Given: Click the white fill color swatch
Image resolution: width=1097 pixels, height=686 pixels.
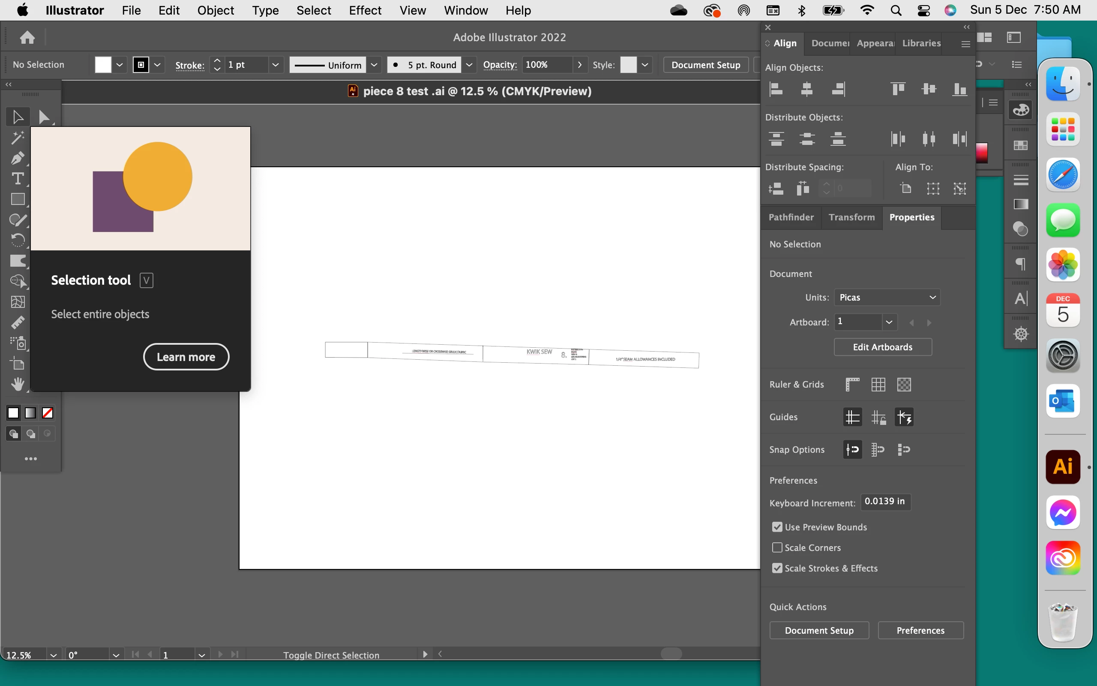Looking at the screenshot, I should point(103,65).
